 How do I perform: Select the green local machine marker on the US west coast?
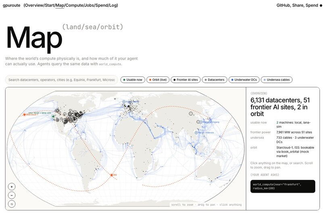[x=53, y=117]
